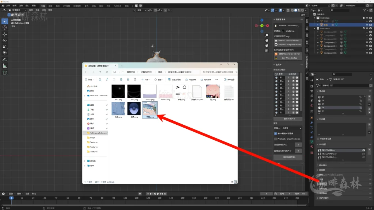This screenshot has width=374, height=210.
Task: Click the viewport zoom magnifier icon
Action: 267,35
